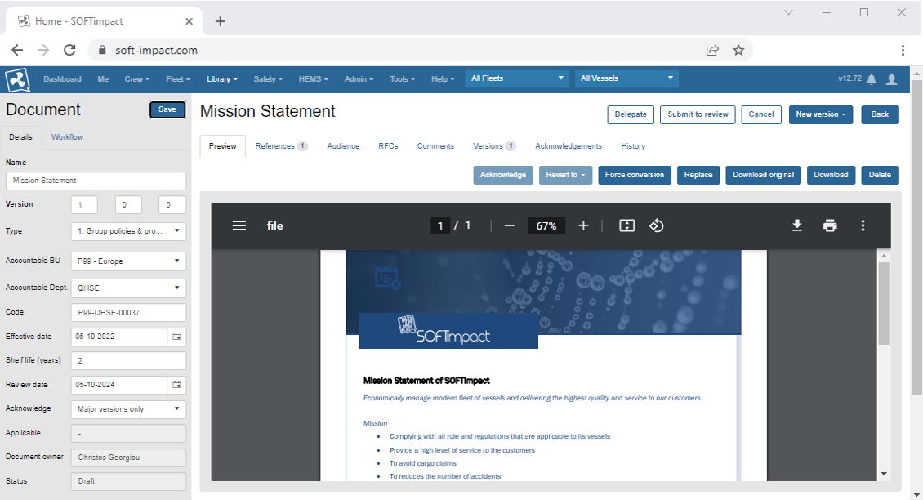Open the Admin menu
Viewport: 923px width, 500px height.
(x=359, y=79)
